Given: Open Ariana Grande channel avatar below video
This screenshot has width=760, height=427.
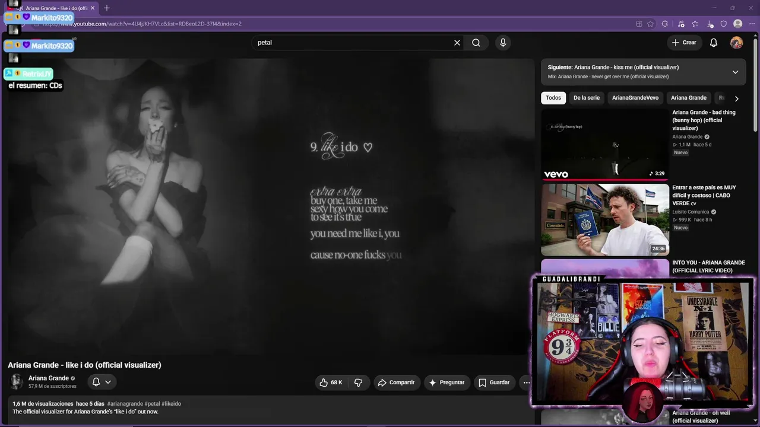Looking at the screenshot, I should [16, 381].
